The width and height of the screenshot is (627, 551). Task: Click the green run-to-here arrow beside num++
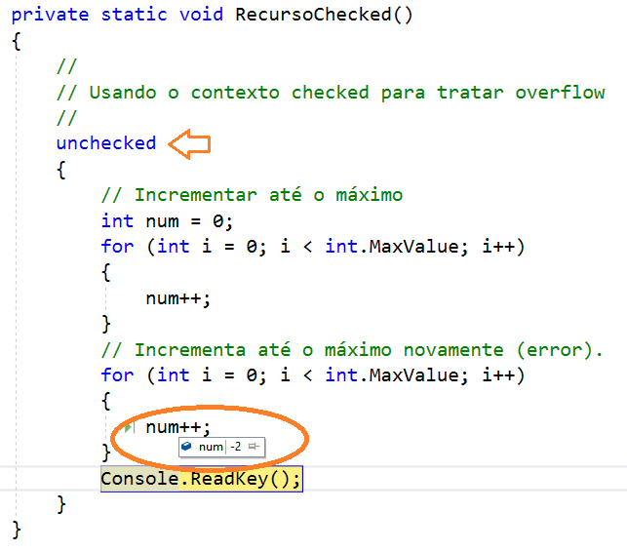point(130,428)
